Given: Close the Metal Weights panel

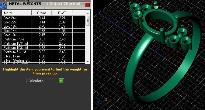Looking at the screenshot, I should pos(87,5).
